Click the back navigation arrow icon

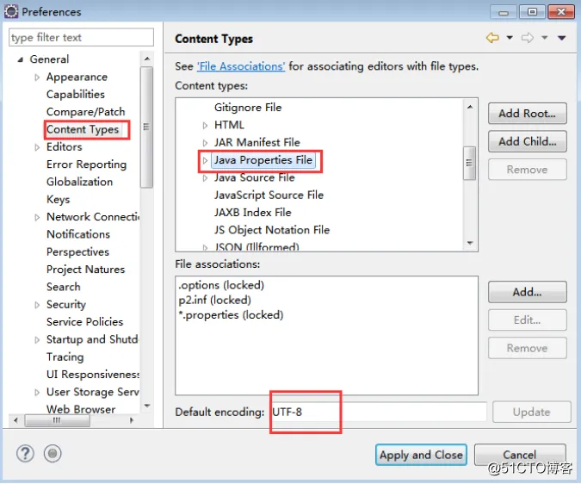[x=492, y=38]
